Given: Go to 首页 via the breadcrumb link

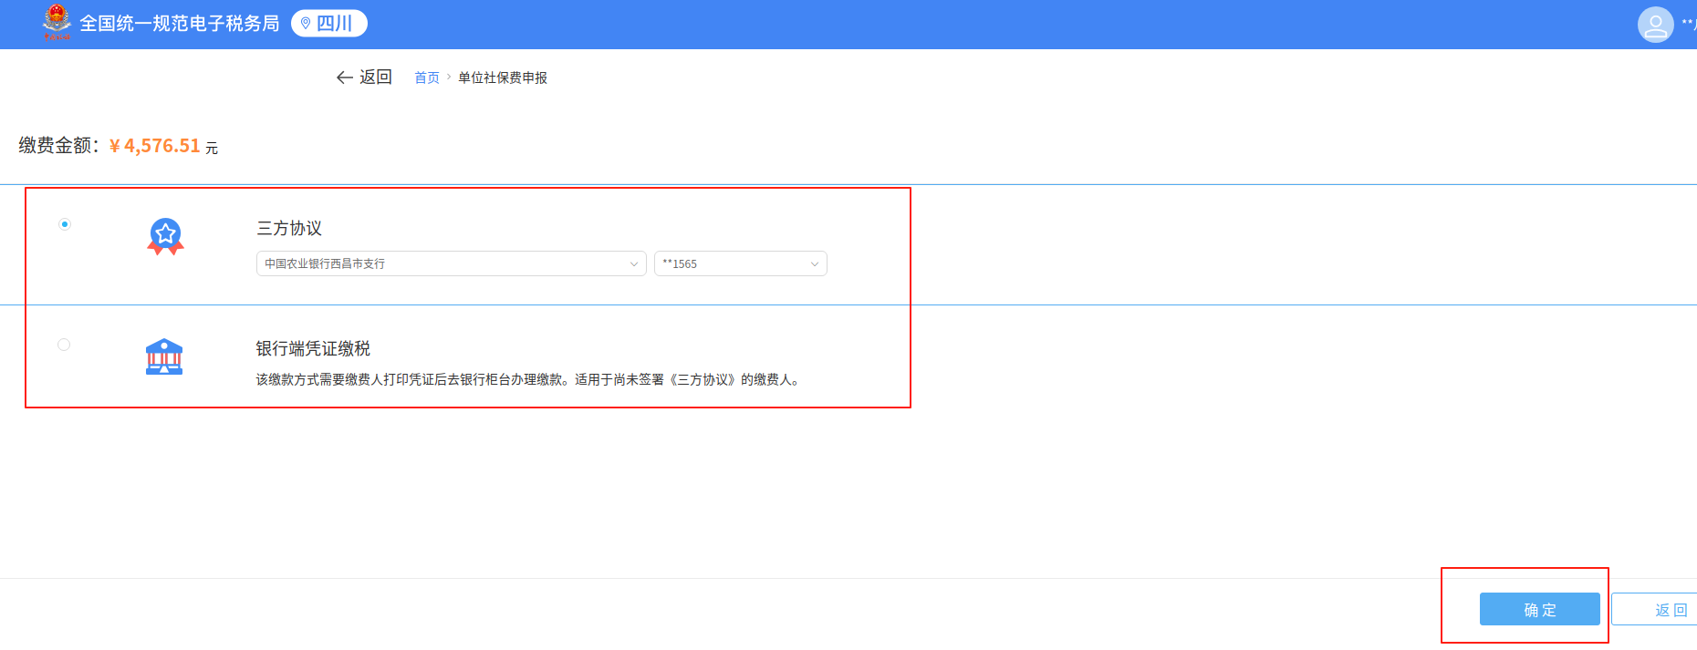Looking at the screenshot, I should (426, 78).
